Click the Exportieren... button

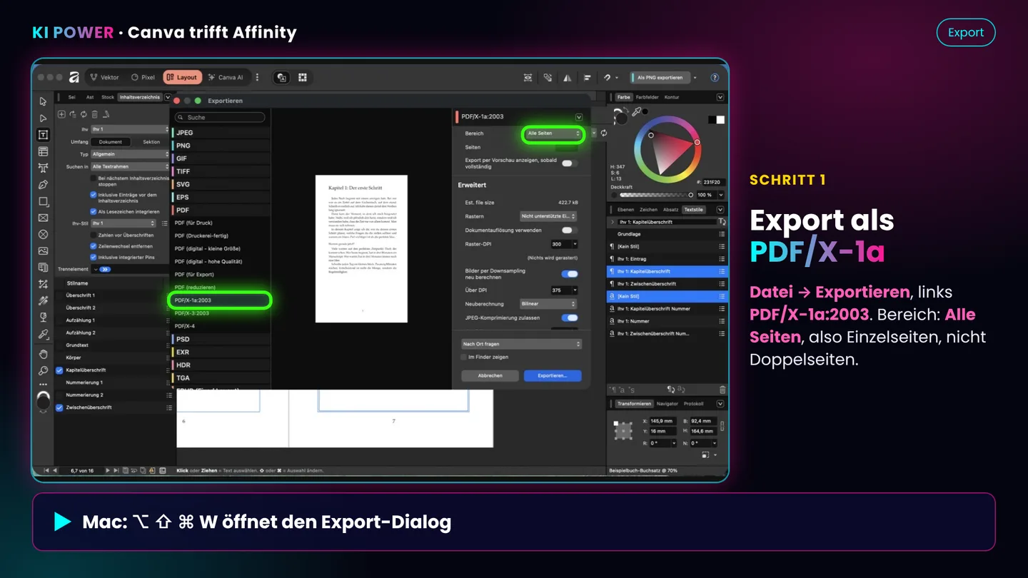pos(553,375)
